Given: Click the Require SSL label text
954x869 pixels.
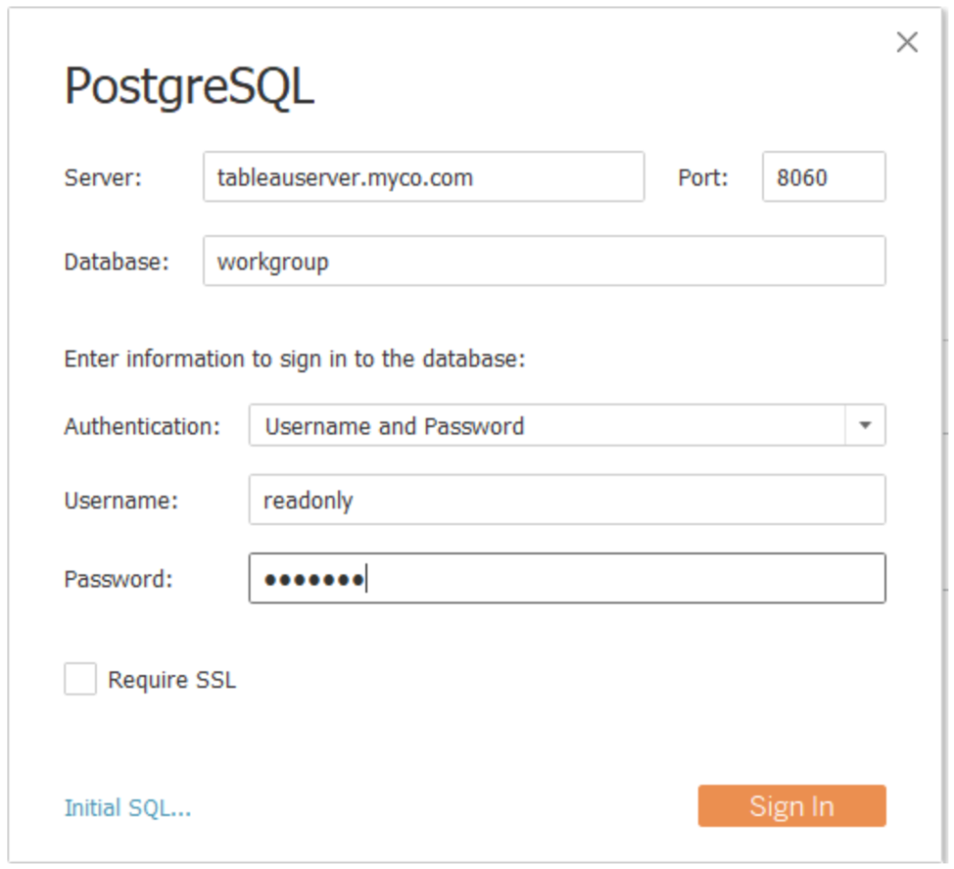Looking at the screenshot, I should click(x=172, y=681).
